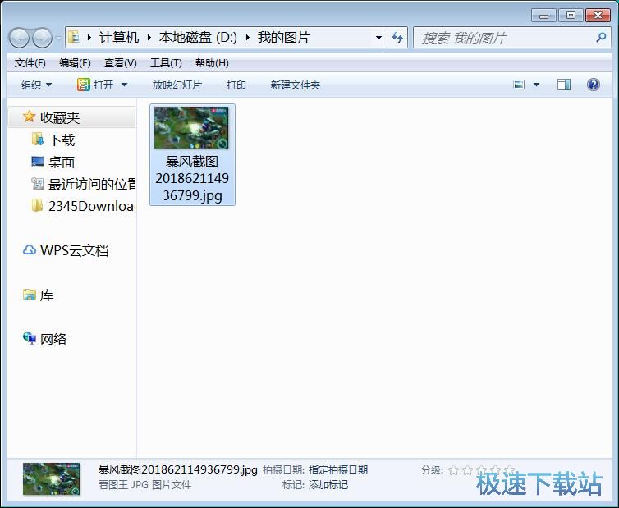Click the 网络 network icon
The height and width of the screenshot is (508, 619).
click(x=30, y=338)
